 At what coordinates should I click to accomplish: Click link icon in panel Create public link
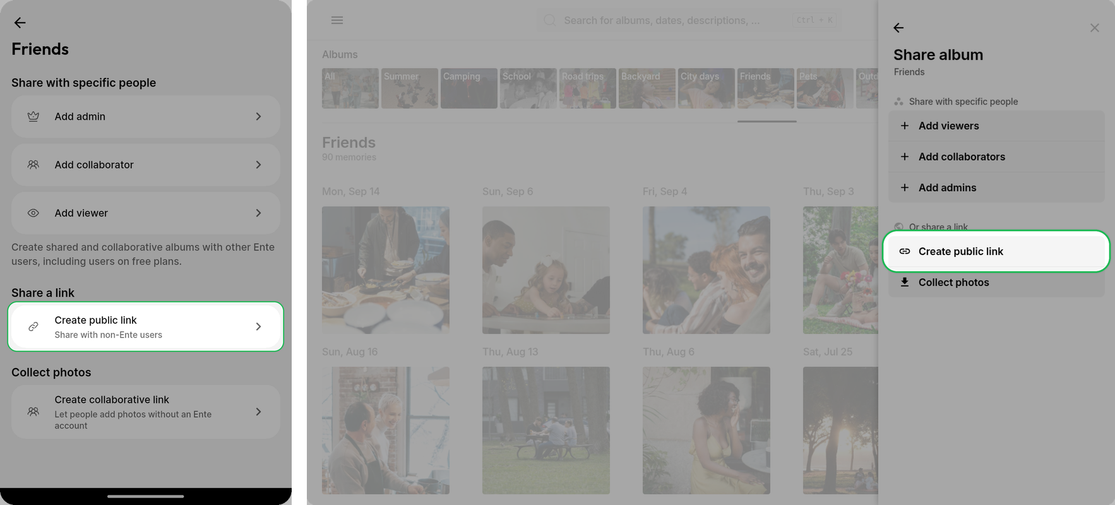905,251
